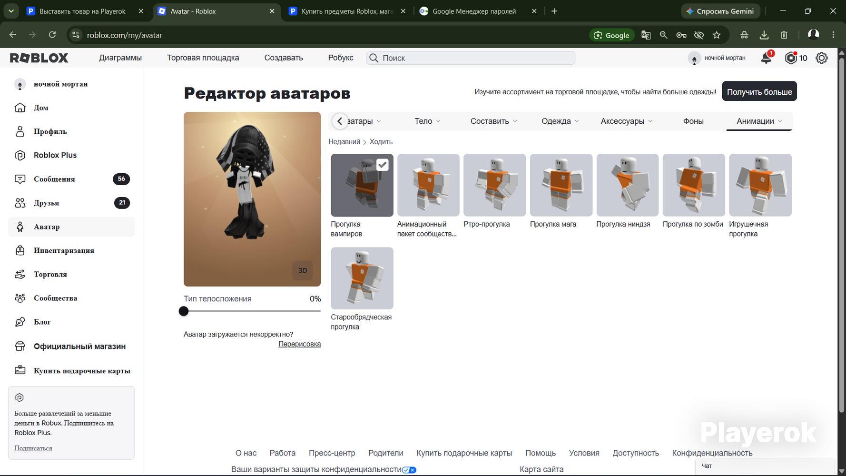Open Робукс in top navigation
The width and height of the screenshot is (846, 476).
click(x=341, y=58)
